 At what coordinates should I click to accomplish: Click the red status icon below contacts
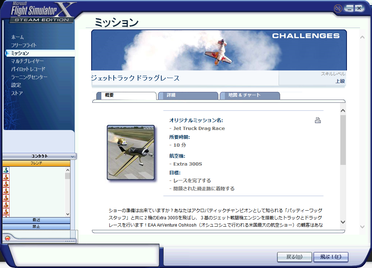point(8,239)
